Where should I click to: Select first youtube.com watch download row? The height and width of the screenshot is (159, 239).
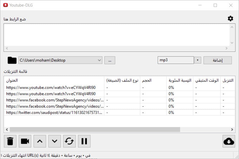[54, 87]
